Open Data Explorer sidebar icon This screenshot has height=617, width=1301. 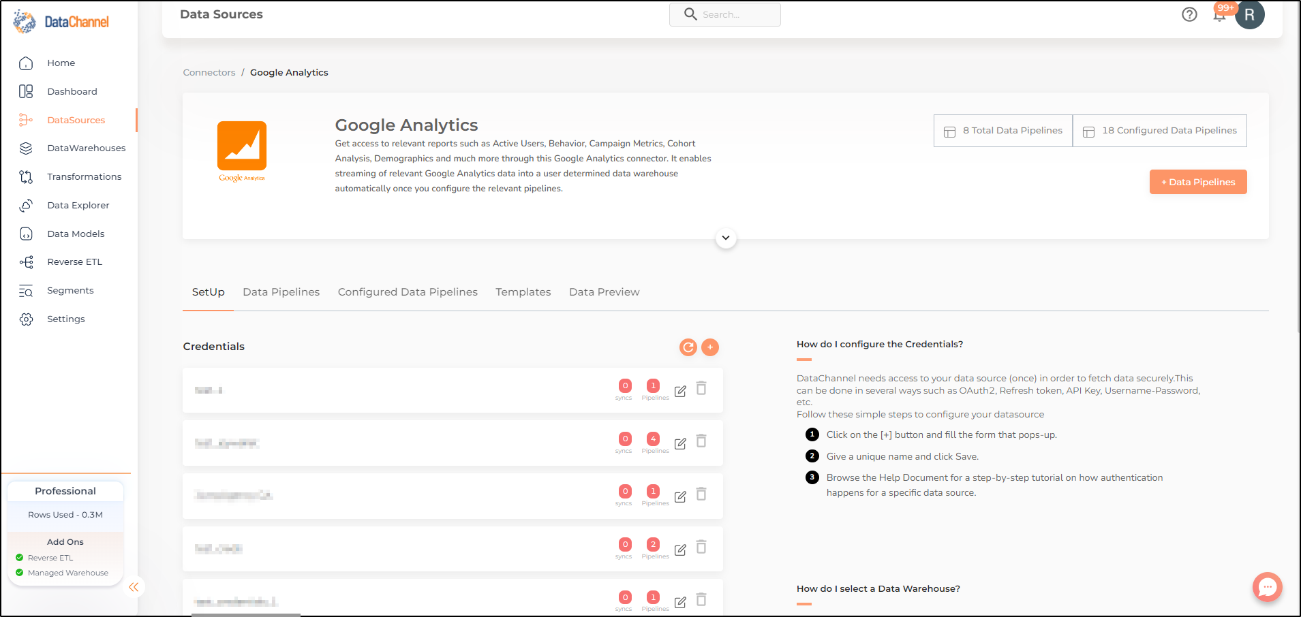coord(26,206)
